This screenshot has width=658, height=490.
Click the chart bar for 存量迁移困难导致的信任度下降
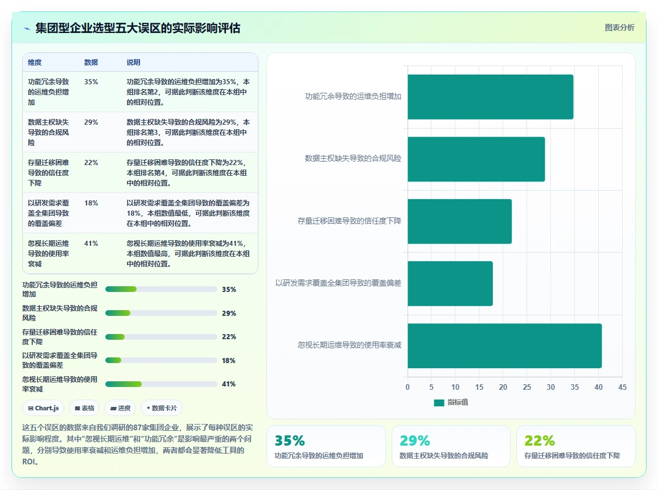click(x=459, y=221)
